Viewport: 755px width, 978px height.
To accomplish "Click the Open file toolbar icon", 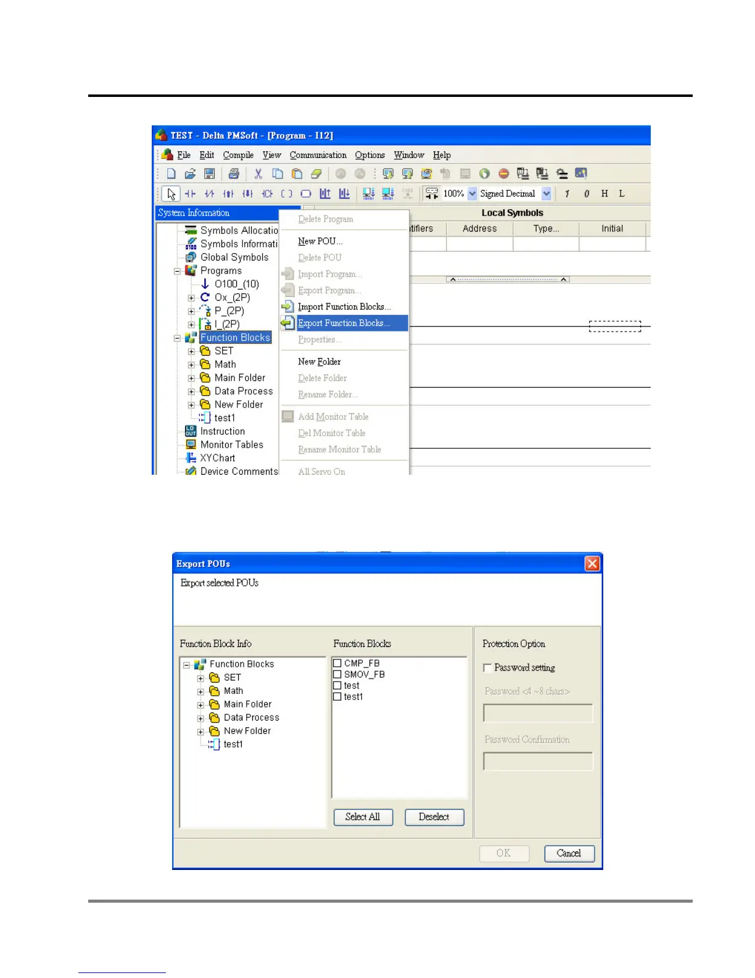I will pos(191,173).
